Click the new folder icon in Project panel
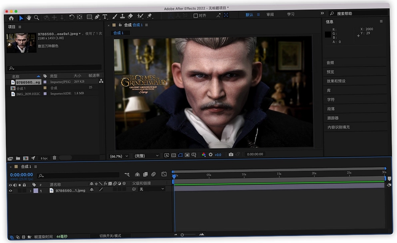 point(18,158)
